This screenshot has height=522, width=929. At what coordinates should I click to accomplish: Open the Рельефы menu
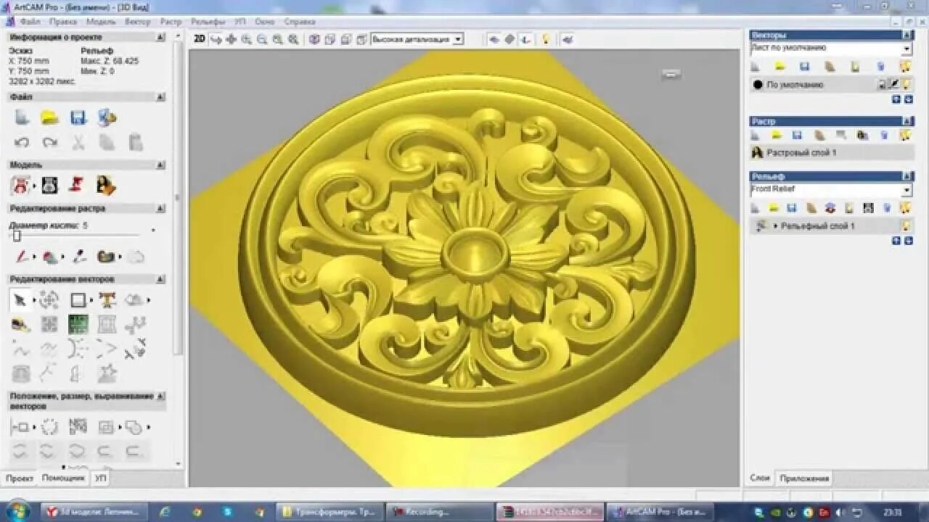click(x=208, y=22)
